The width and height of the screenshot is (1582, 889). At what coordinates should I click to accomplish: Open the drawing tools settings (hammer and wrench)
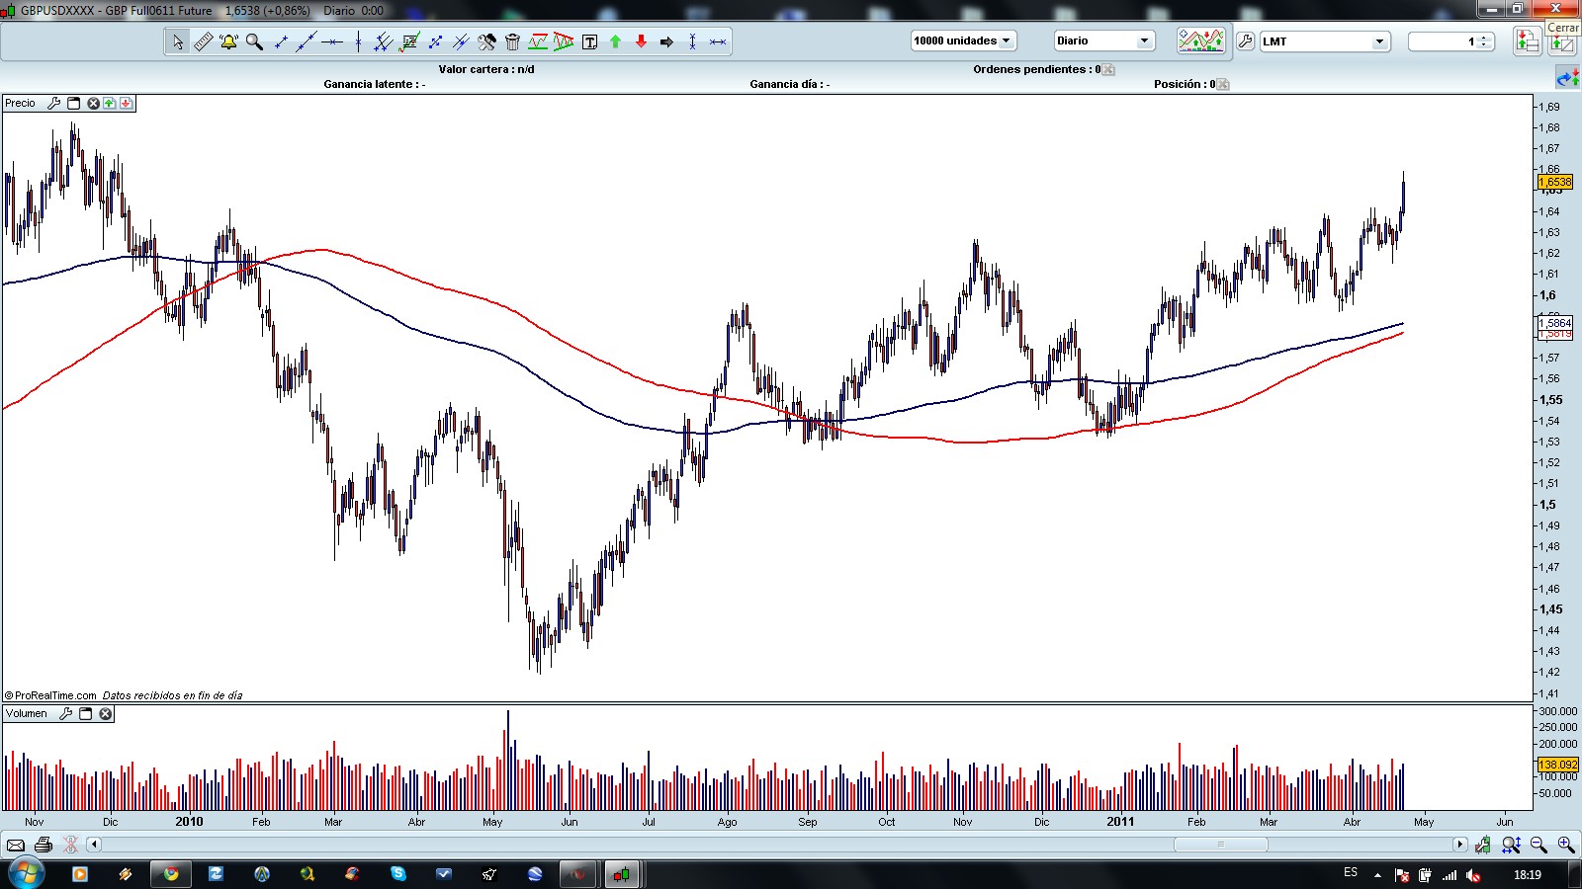pyautogui.click(x=486, y=41)
